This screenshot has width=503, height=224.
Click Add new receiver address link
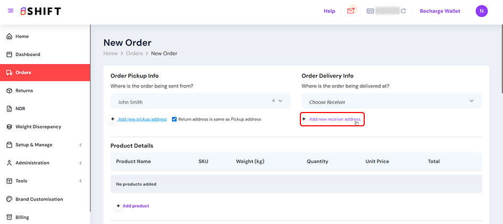pos(334,119)
